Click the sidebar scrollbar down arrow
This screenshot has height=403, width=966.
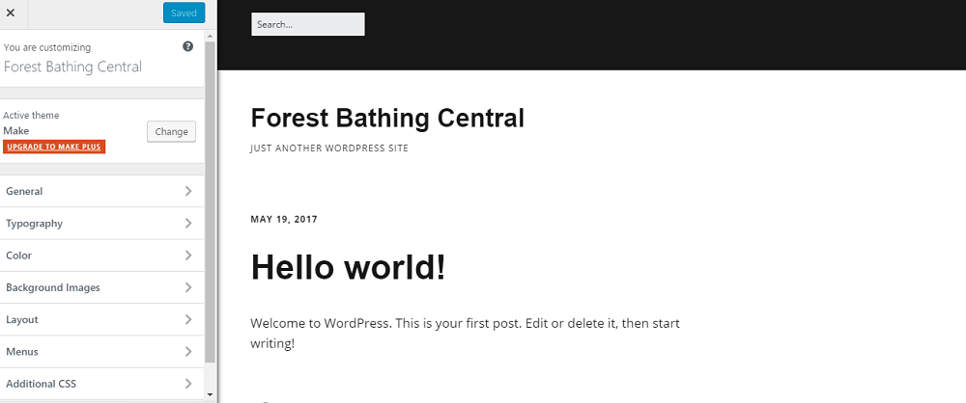(210, 394)
